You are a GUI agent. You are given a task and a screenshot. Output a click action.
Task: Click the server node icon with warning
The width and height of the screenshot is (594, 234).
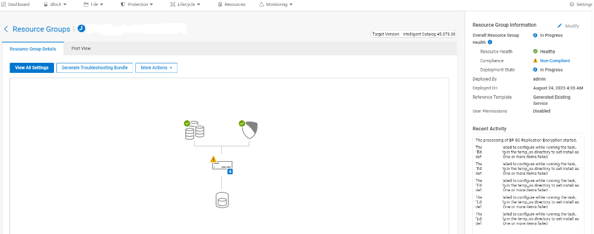223,165
